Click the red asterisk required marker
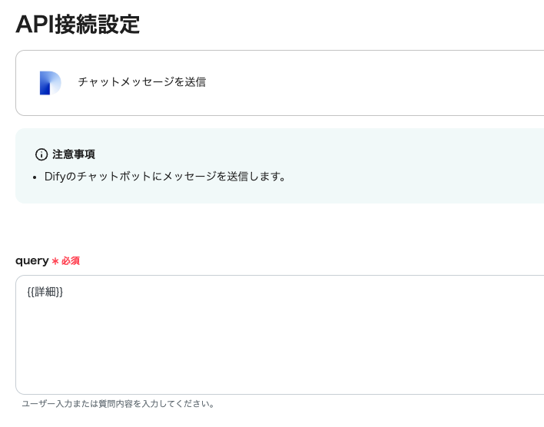 click(55, 261)
